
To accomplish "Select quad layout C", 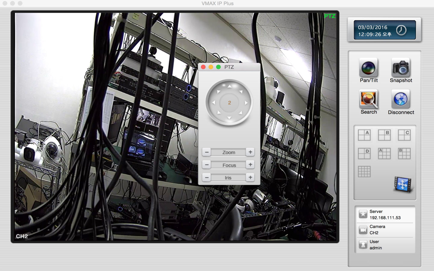I will point(404,135).
